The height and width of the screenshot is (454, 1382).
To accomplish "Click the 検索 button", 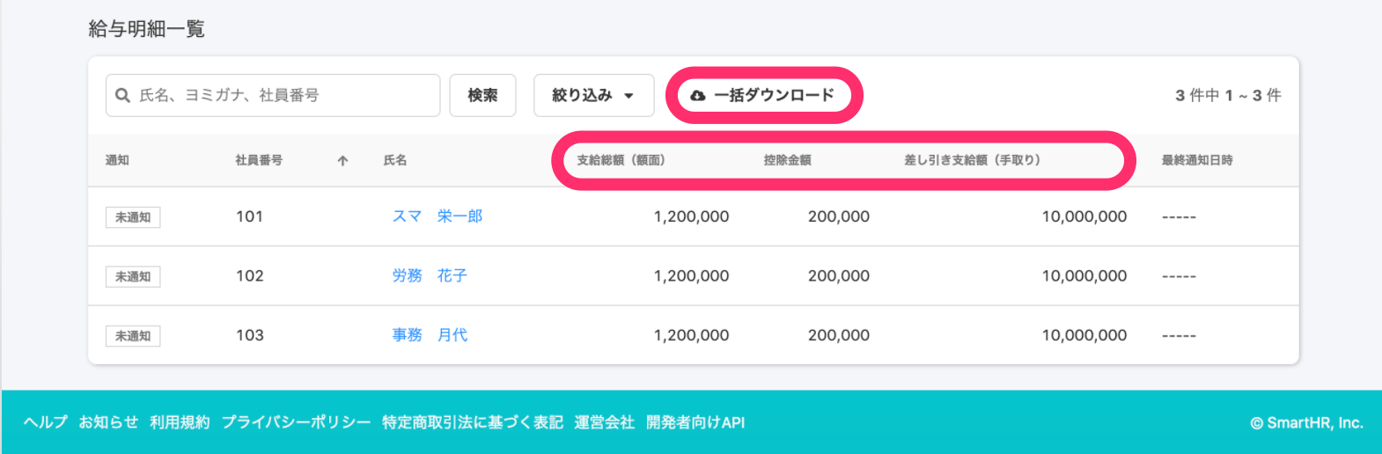I will (x=482, y=95).
